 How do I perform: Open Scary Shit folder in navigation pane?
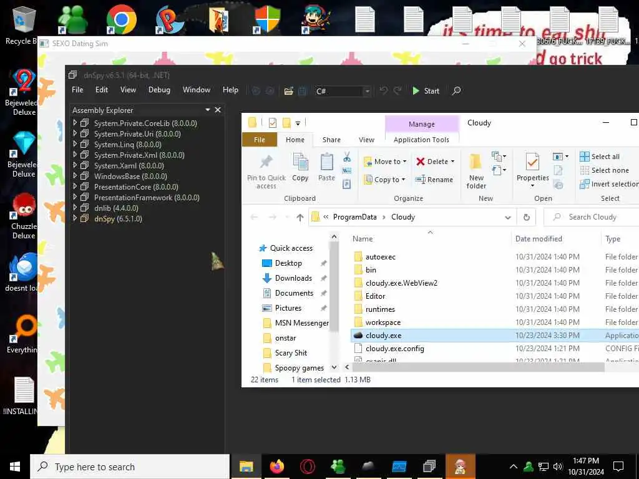tap(291, 353)
